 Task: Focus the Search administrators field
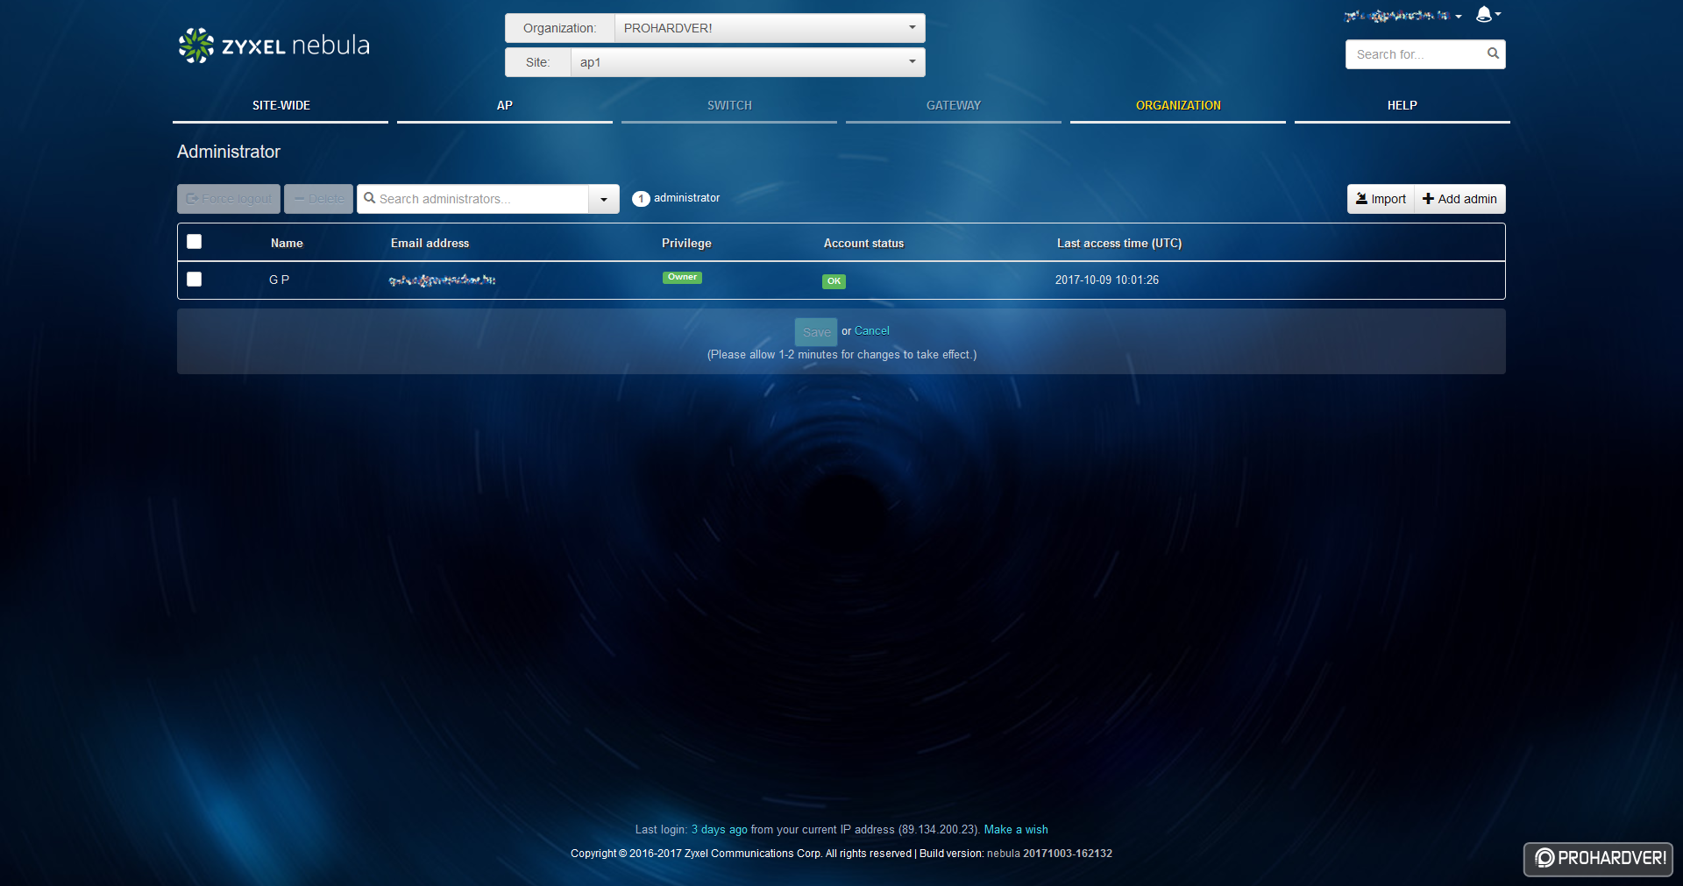[x=473, y=199]
